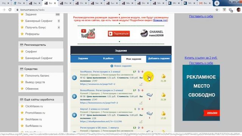Open the maxxx192008 channel avatar
Viewport: 242px width, 136px height.
[x=144, y=33]
